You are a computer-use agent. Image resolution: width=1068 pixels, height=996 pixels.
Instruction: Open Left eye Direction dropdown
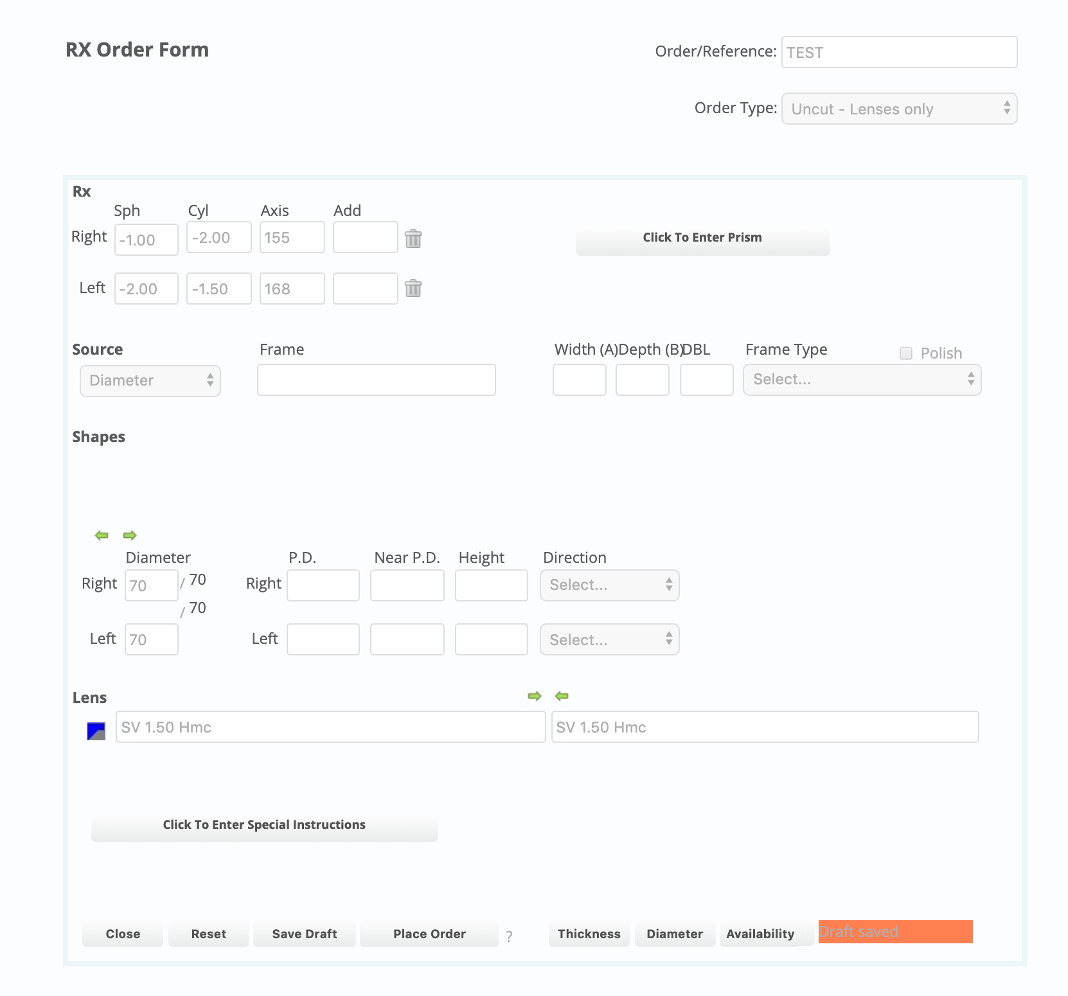(x=609, y=640)
